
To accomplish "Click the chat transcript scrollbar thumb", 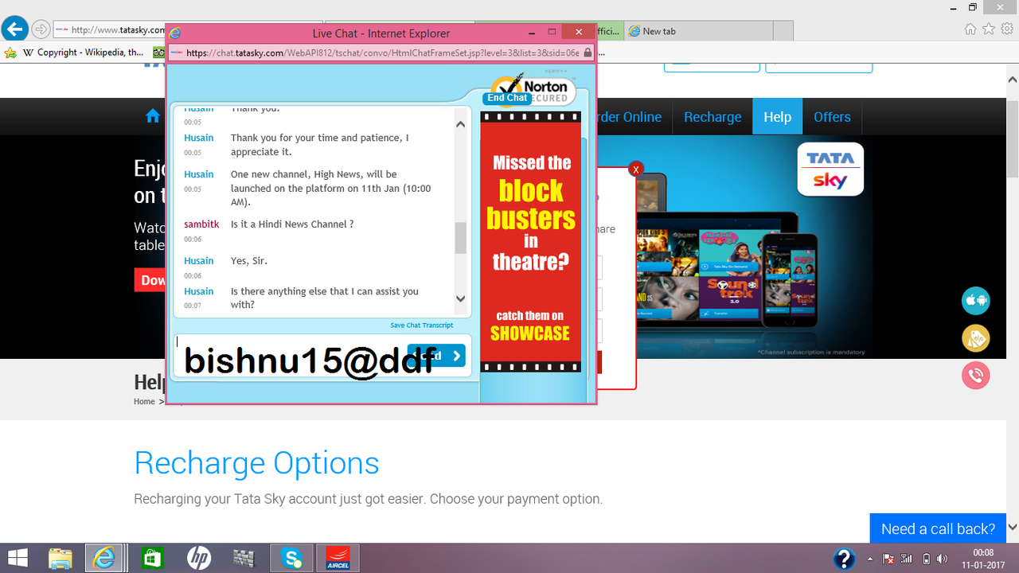I will click(460, 238).
